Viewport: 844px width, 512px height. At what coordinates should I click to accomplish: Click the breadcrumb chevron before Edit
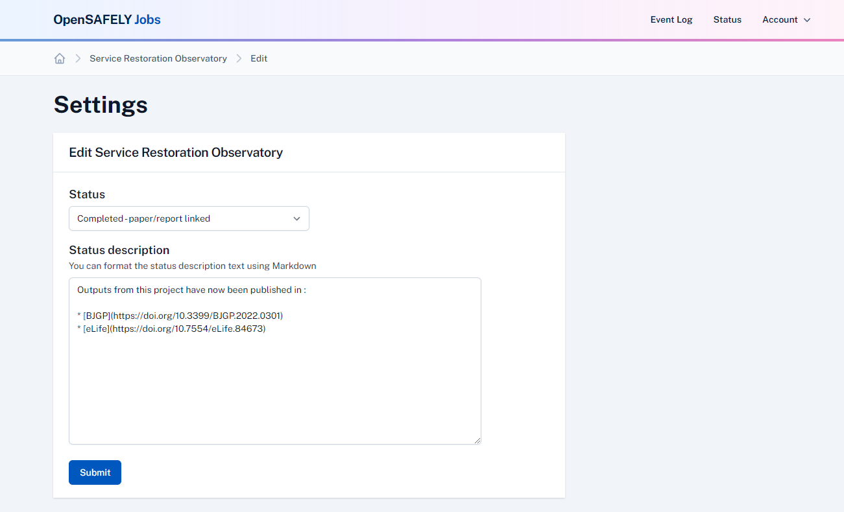tap(239, 58)
